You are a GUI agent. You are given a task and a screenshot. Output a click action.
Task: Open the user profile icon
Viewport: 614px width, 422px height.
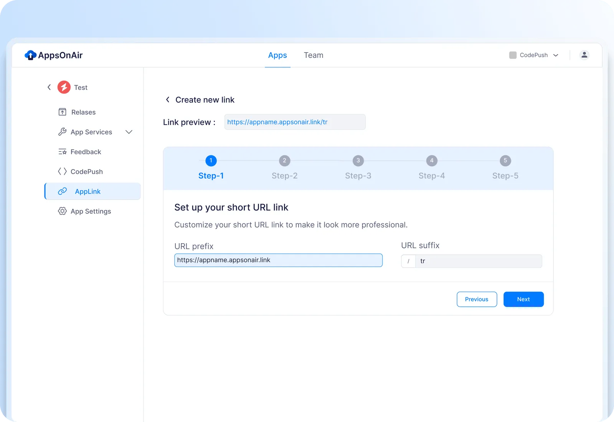pyautogui.click(x=584, y=55)
